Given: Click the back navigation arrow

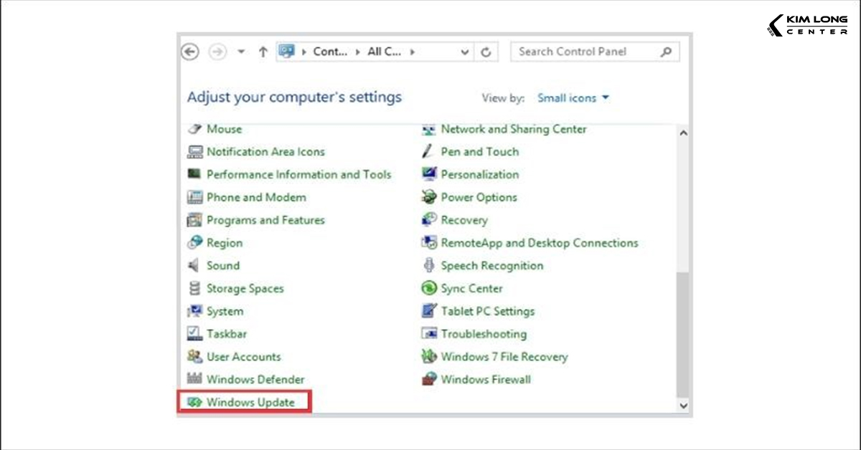Looking at the screenshot, I should click(189, 52).
